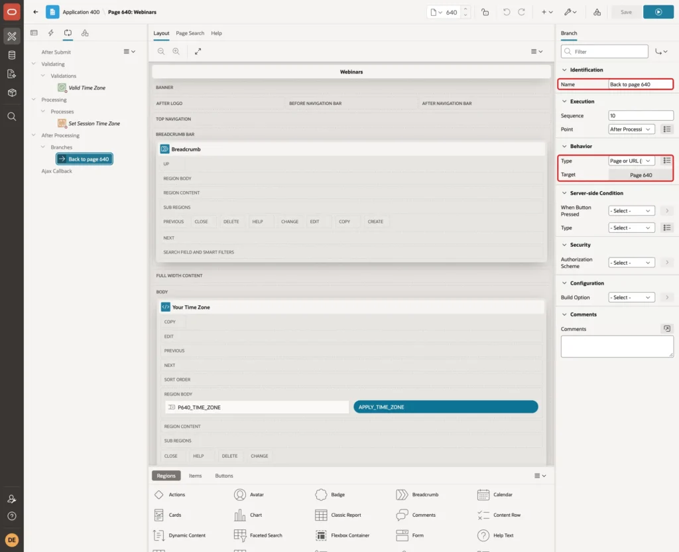679x552 pixels.
Task: Collapse the Validating tree node
Action: (x=33, y=64)
